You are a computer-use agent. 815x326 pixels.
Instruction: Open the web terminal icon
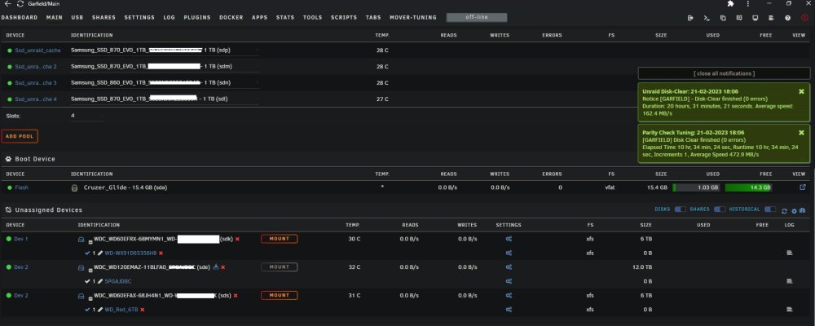pyautogui.click(x=707, y=18)
